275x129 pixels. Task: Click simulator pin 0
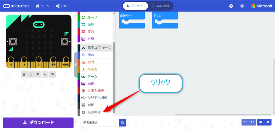[x=11, y=62]
